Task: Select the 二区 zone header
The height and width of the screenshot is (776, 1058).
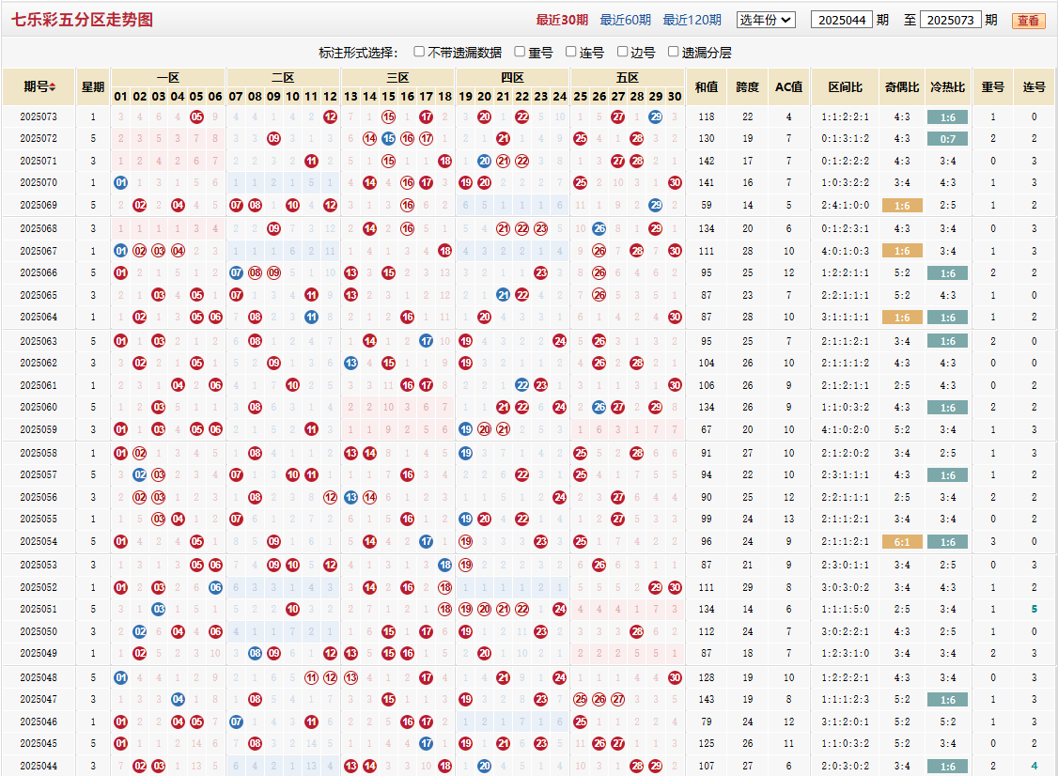Action: pyautogui.click(x=283, y=78)
